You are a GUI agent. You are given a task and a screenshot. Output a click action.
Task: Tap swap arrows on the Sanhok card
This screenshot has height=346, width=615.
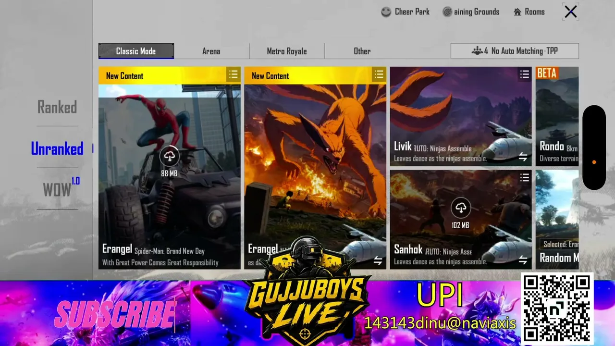tap(523, 260)
